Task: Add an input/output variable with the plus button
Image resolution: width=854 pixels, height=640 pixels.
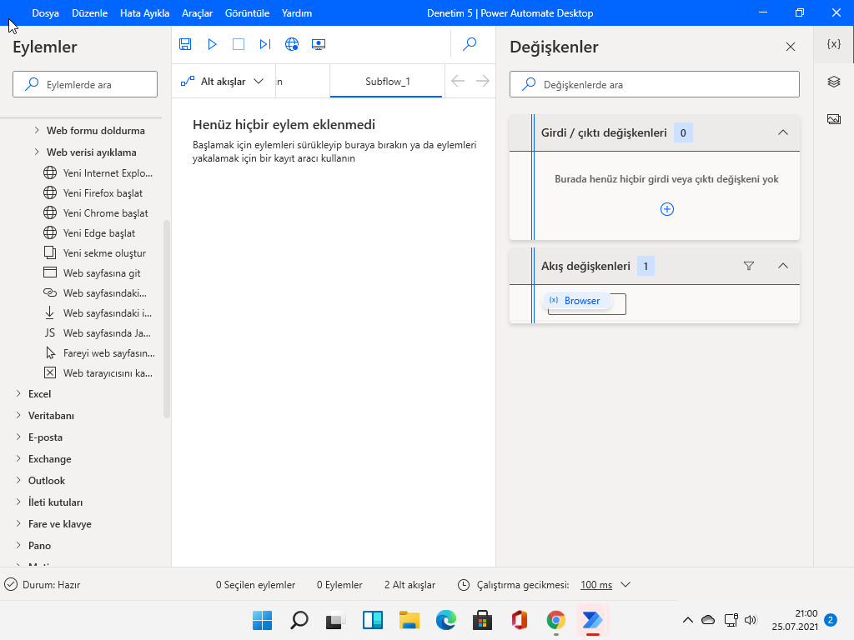Action: [666, 209]
